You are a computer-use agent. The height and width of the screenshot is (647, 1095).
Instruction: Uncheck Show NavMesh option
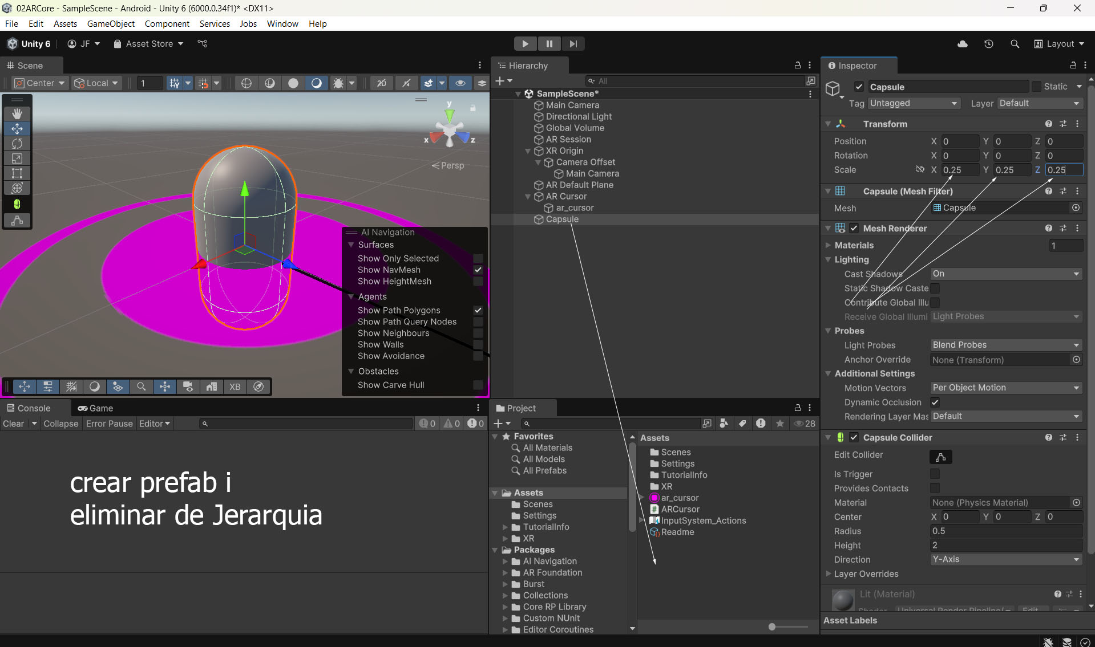coord(478,270)
